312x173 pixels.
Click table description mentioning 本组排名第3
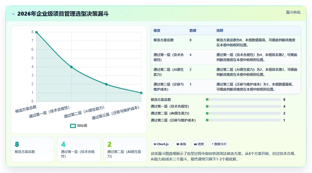257,72
